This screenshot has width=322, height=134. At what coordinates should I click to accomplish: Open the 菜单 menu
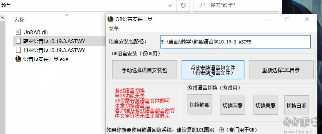[114, 29]
